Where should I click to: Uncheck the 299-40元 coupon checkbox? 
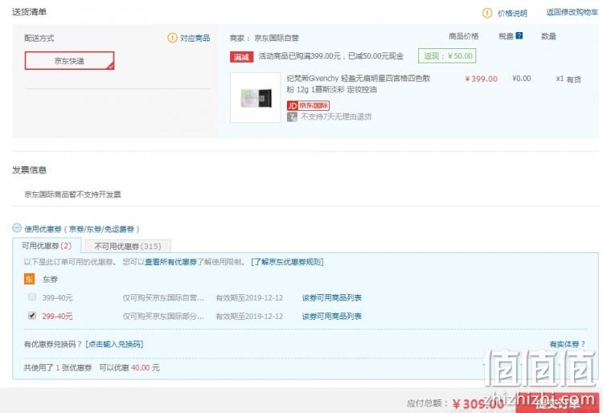tap(32, 316)
